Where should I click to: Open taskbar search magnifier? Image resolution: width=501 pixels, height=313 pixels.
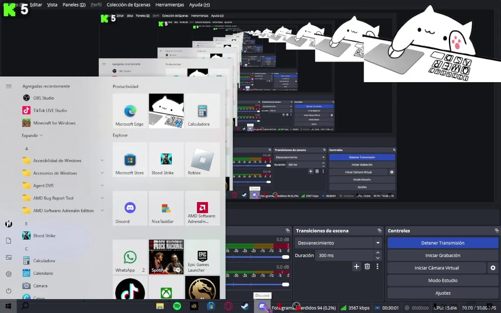pyautogui.click(x=25, y=306)
